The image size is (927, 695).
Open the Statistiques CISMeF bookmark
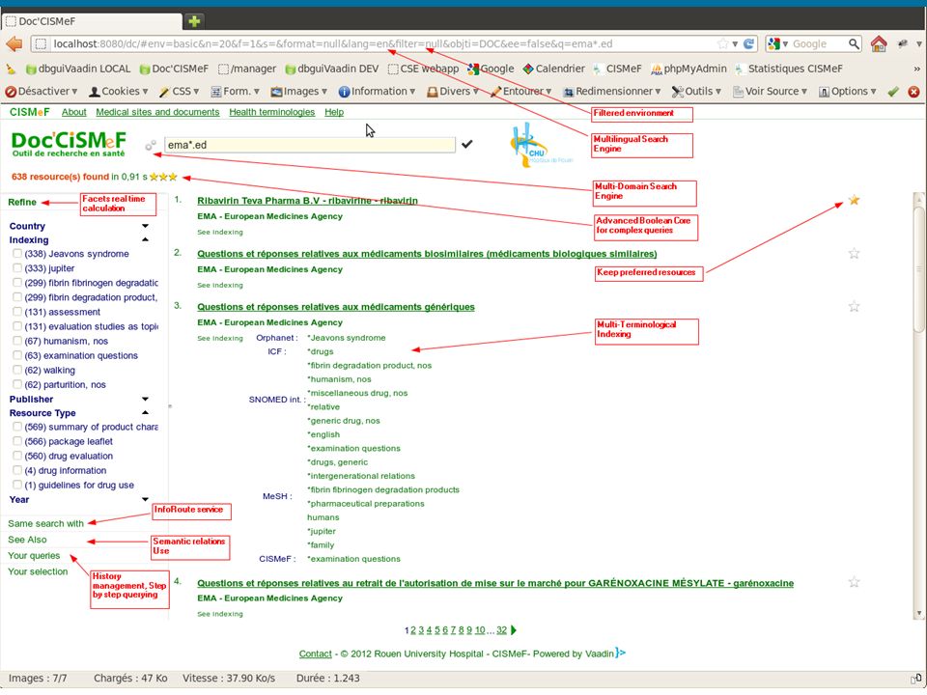[x=789, y=69]
